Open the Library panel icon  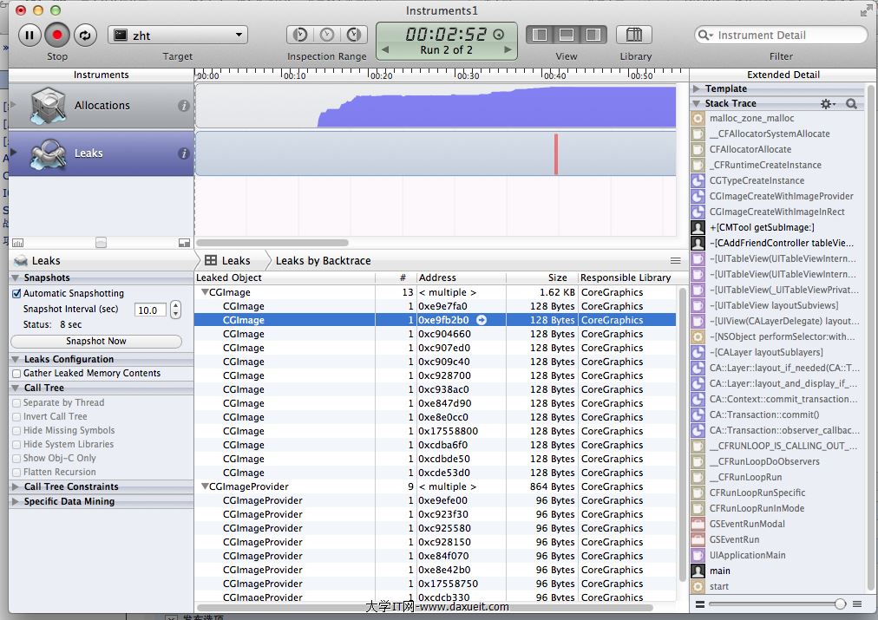[x=634, y=35]
